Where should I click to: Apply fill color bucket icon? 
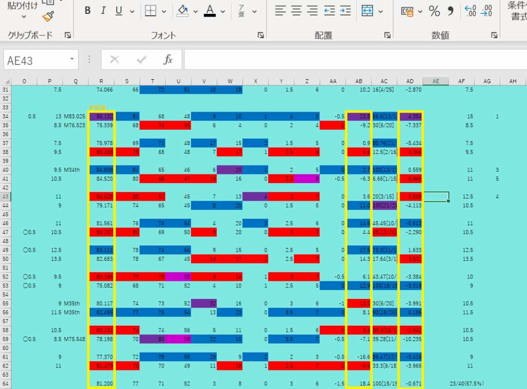click(x=183, y=11)
